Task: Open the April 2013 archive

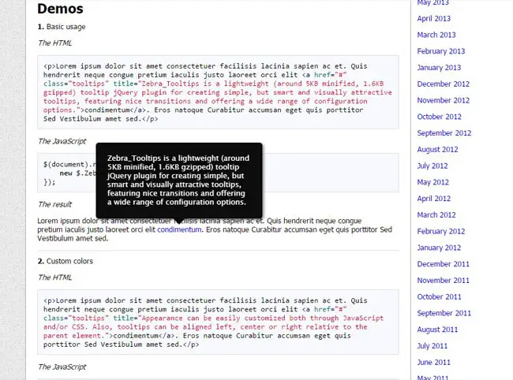Action: (434, 19)
